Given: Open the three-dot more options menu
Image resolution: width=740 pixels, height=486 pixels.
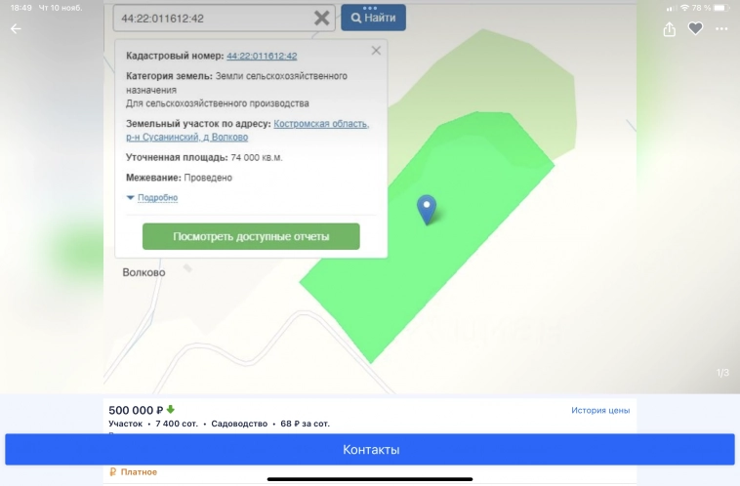Looking at the screenshot, I should point(721,29).
